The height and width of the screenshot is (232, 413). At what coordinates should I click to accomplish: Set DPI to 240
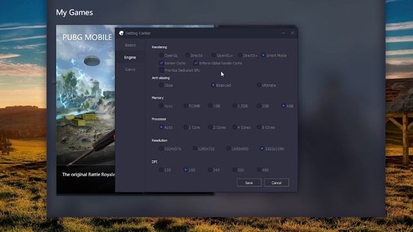click(x=210, y=170)
